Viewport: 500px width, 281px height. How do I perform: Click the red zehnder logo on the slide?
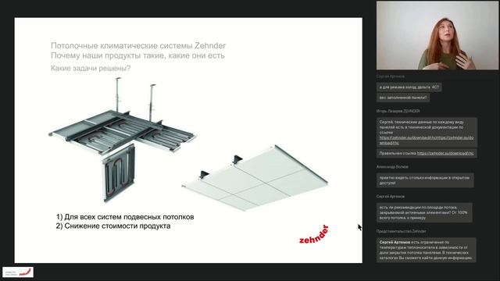point(314,234)
